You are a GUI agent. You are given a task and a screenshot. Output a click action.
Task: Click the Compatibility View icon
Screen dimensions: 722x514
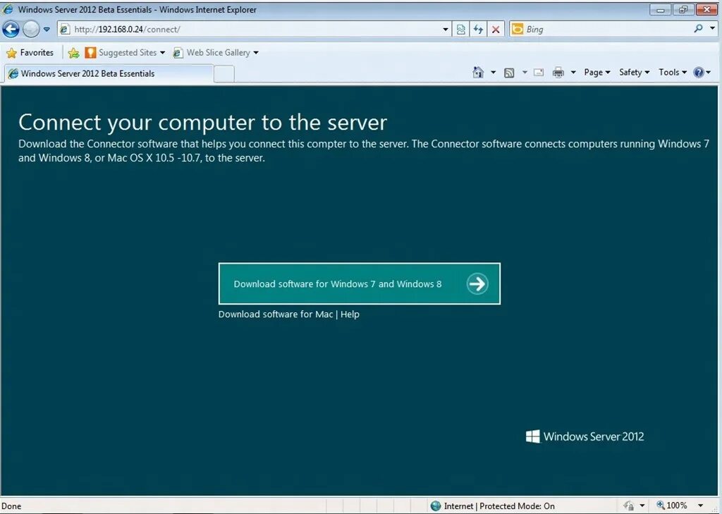coord(460,30)
